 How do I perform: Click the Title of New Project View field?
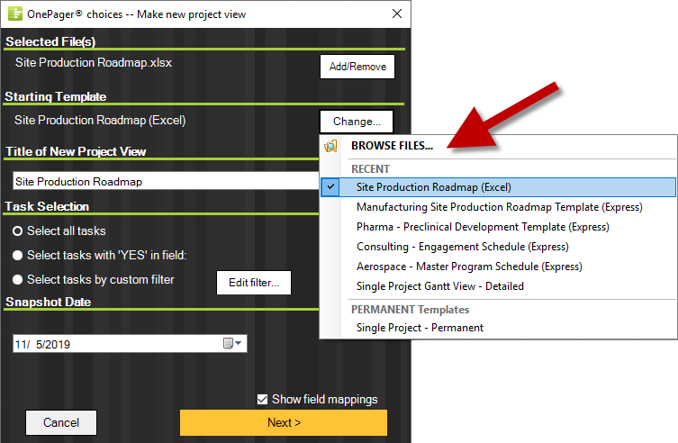click(x=166, y=181)
